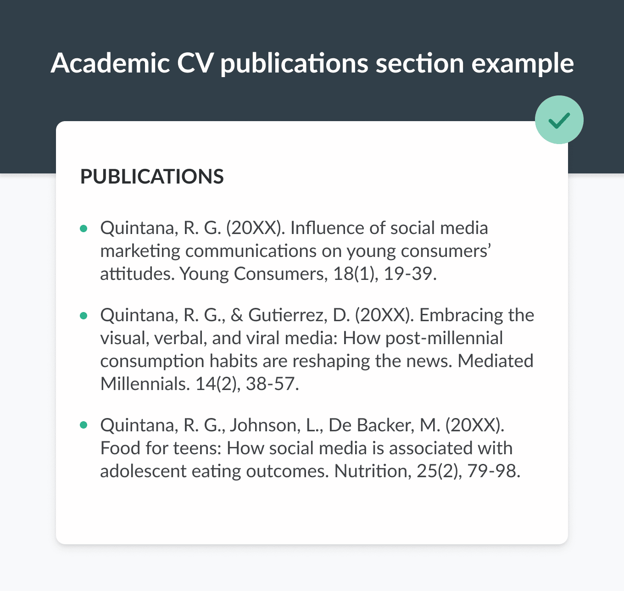Click the green checkmark badge icon
Viewport: 624px width, 591px height.
[559, 120]
